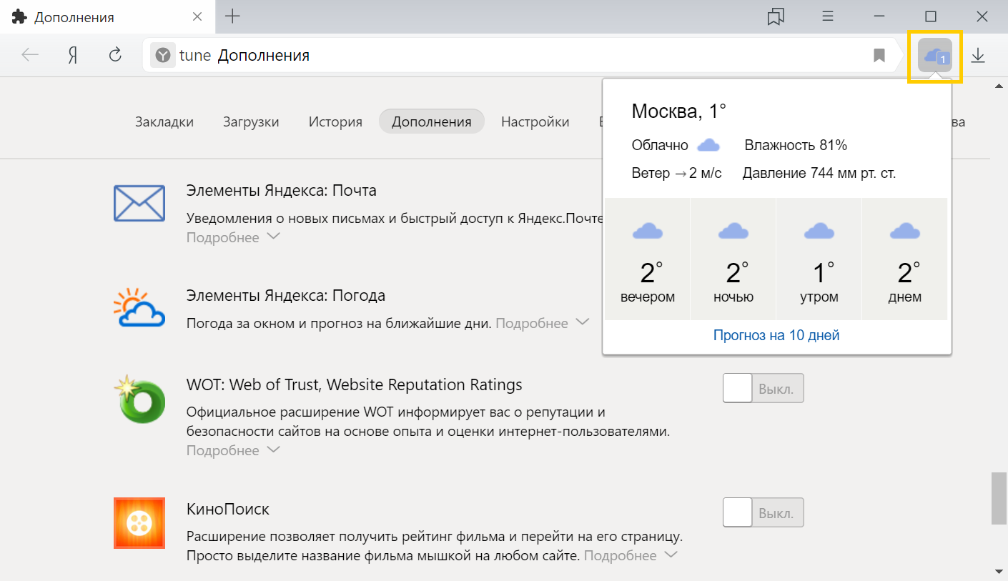Click the WOT: Web of Trust title
Screen dimensions: 1008x581
coord(355,385)
